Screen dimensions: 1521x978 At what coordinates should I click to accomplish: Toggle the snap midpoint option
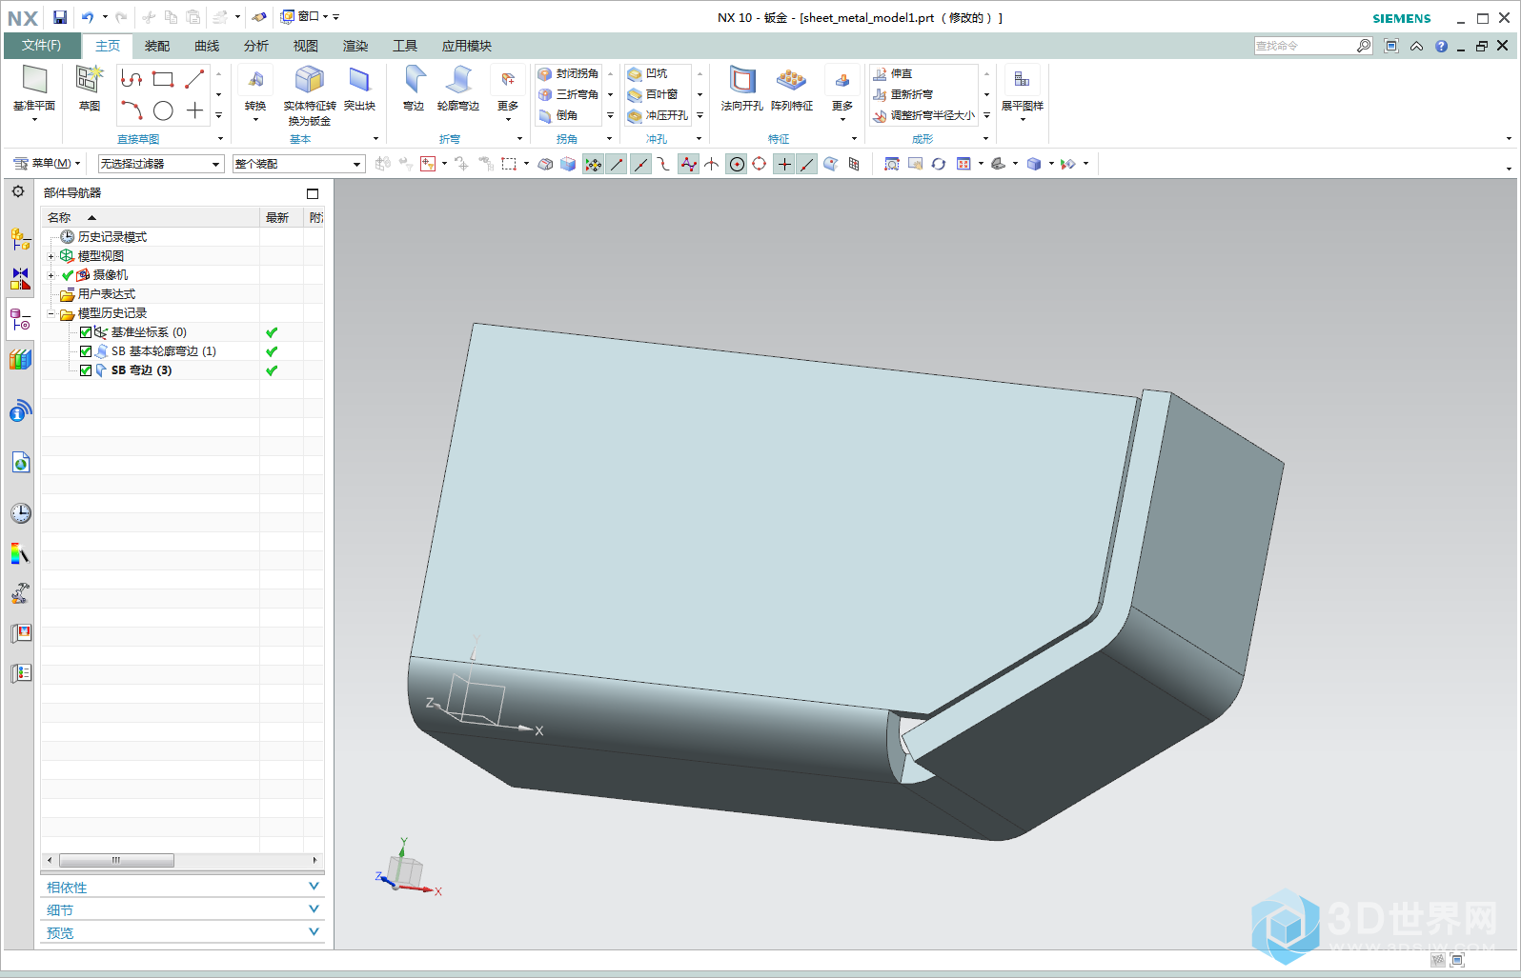point(640,164)
